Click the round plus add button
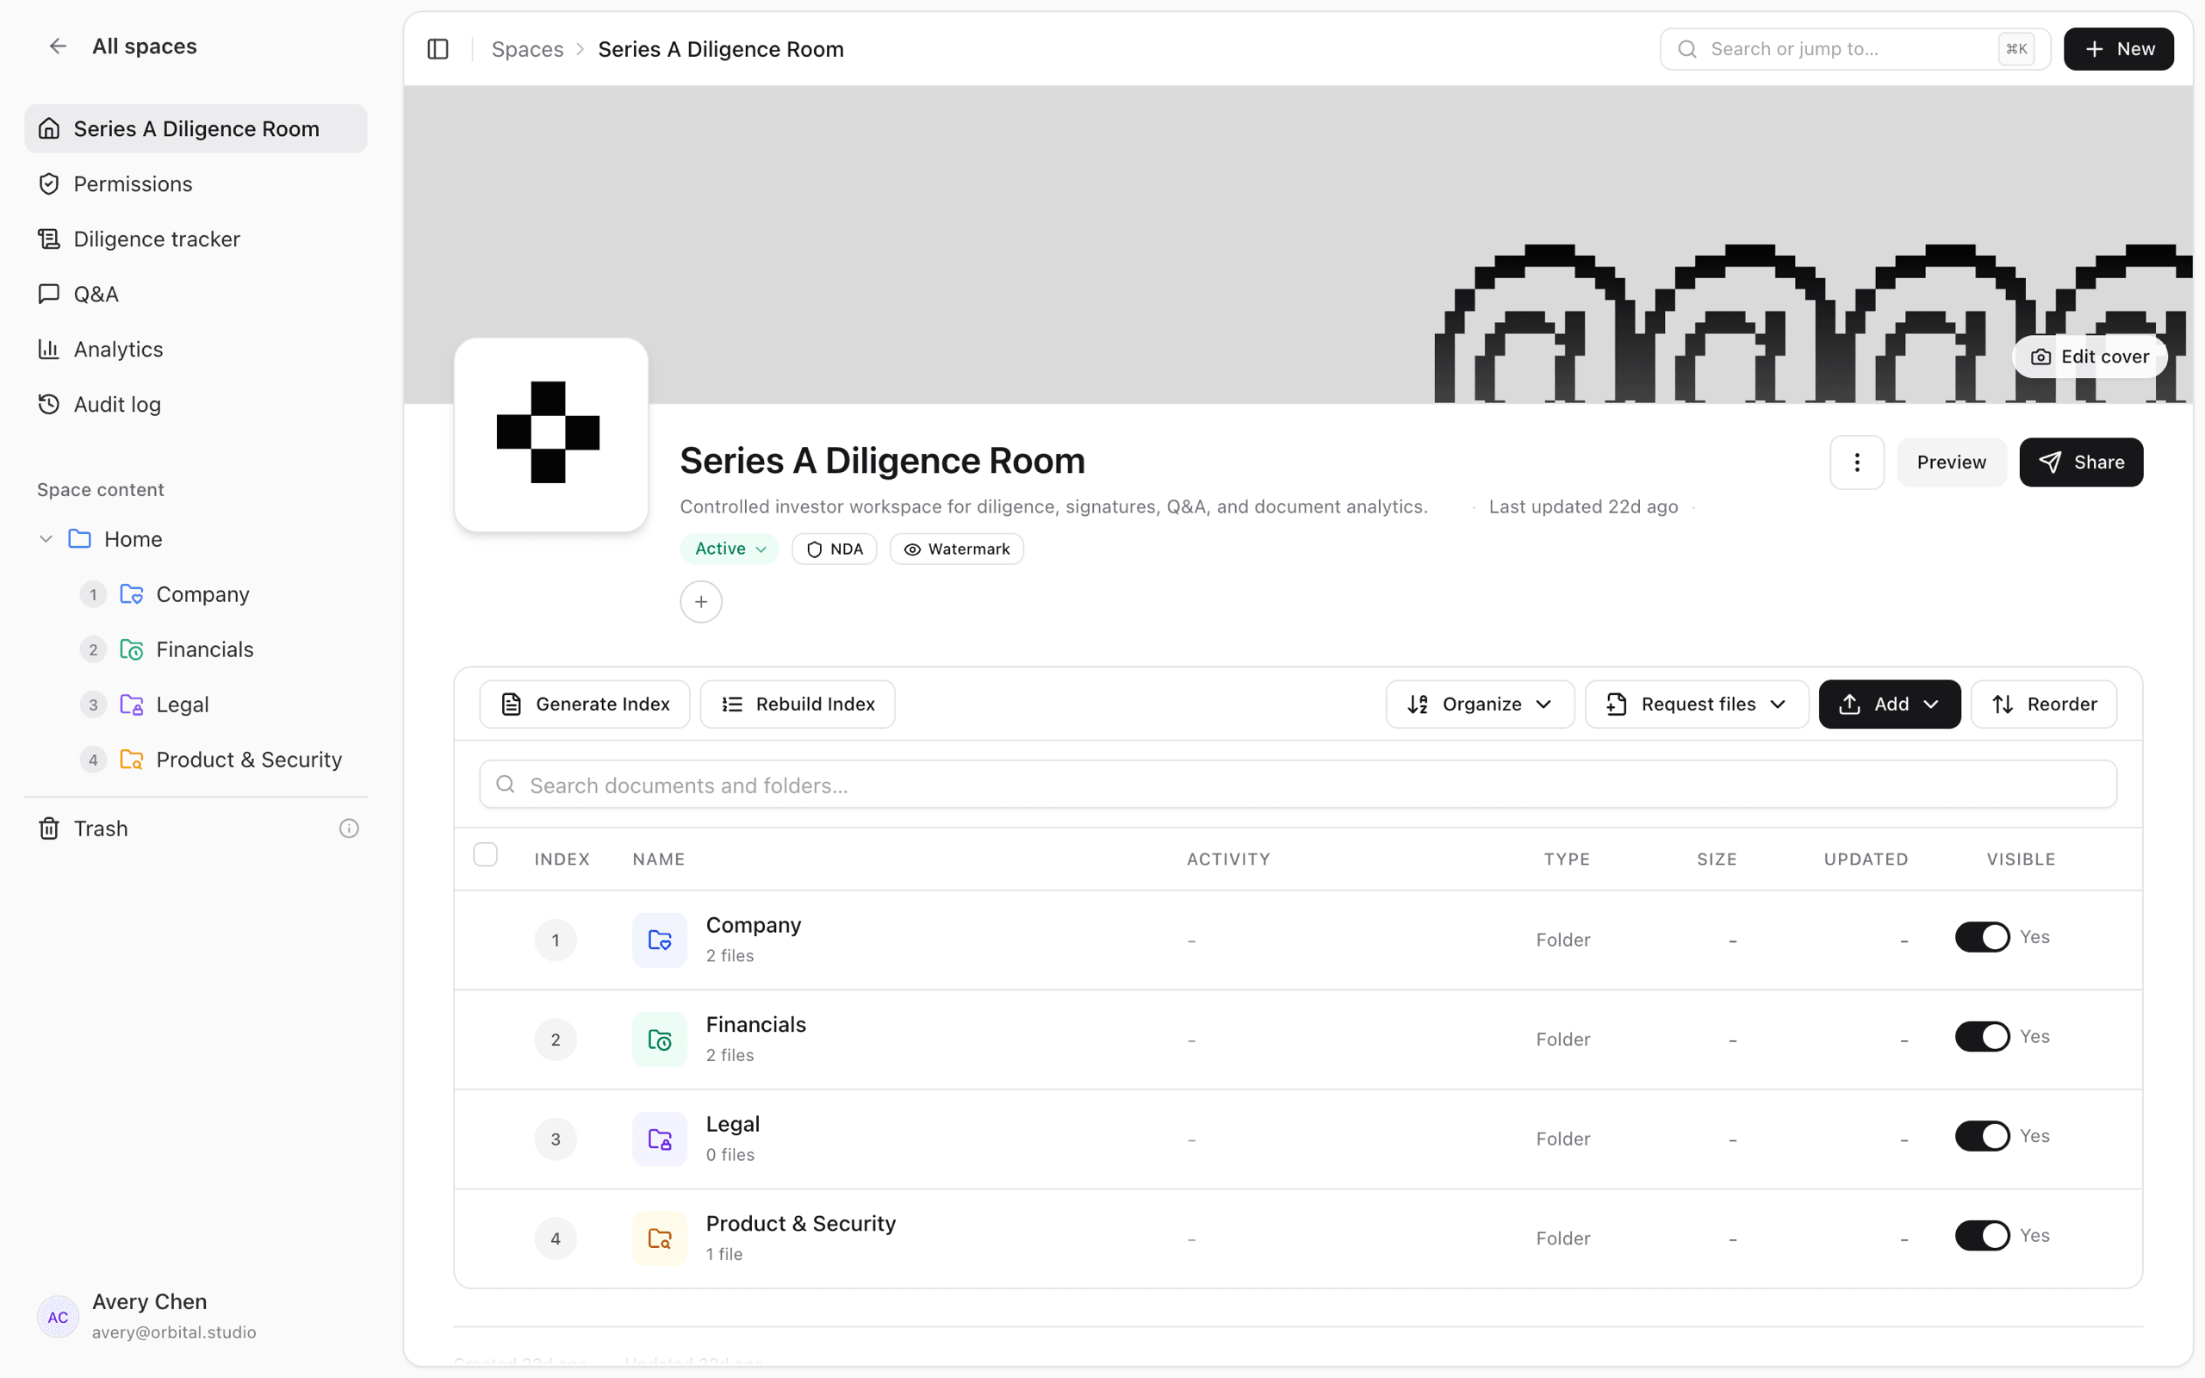 [x=700, y=602]
